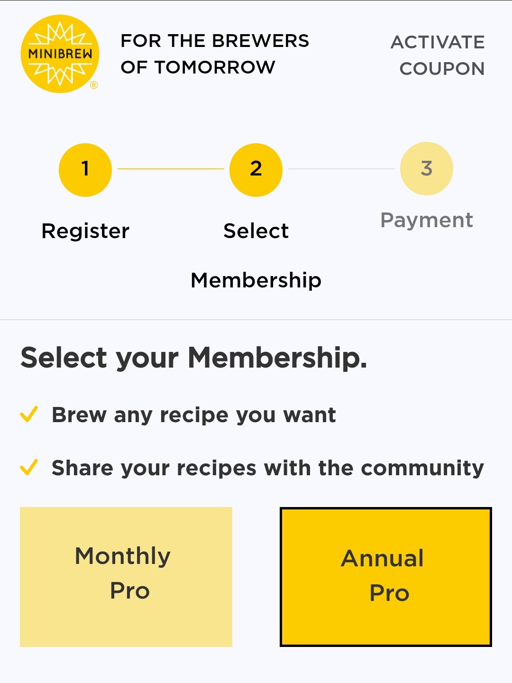Click progress line between steps 2 and 3
512x683 pixels.
click(x=341, y=169)
